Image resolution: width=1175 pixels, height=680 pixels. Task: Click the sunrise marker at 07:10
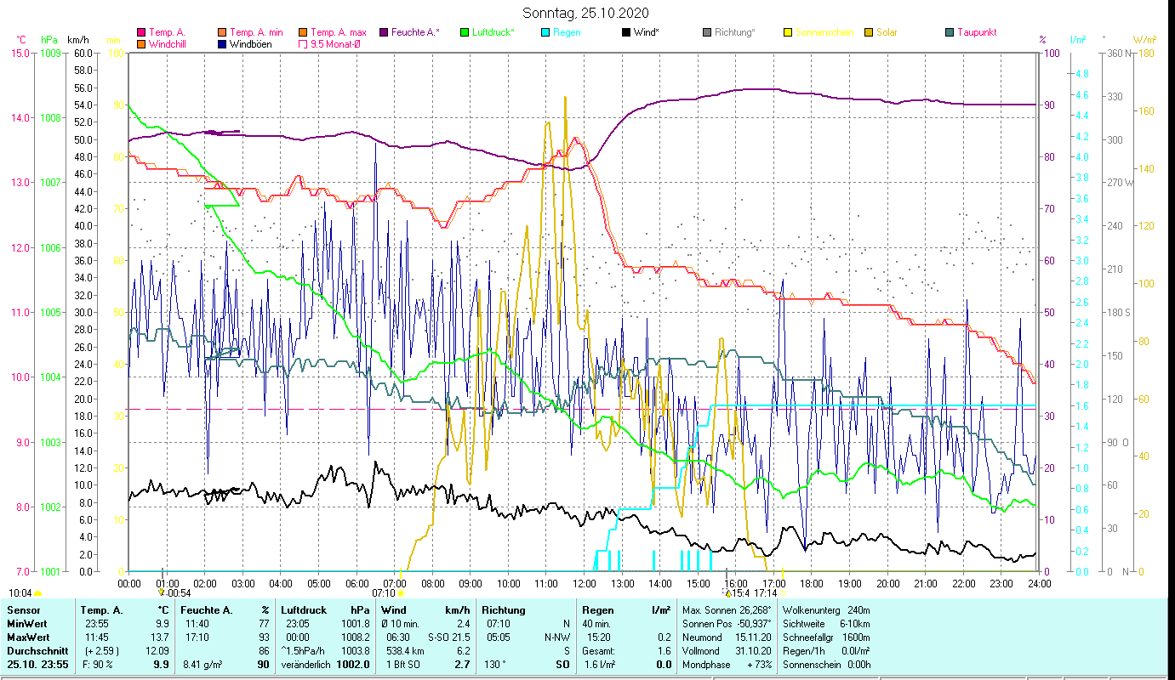pos(401,592)
